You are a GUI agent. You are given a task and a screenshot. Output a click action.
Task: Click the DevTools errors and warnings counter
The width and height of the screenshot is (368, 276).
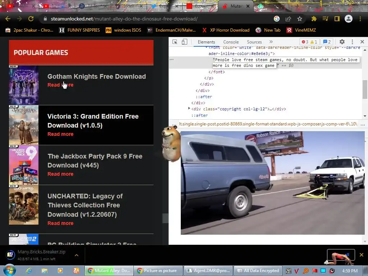(309, 42)
